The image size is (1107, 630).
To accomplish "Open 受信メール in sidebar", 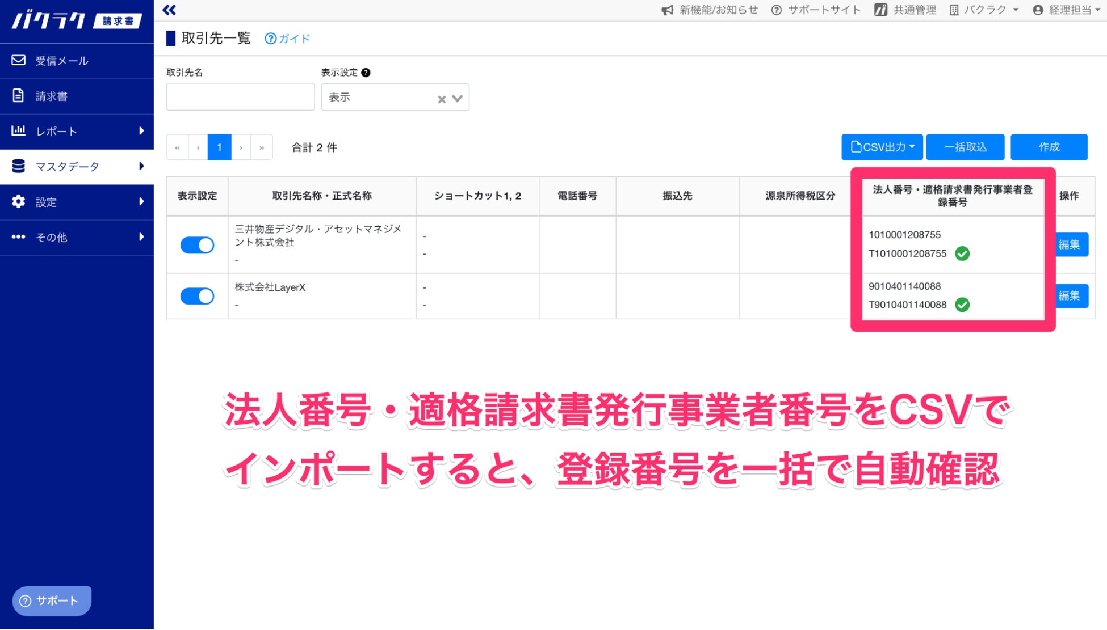I will pyautogui.click(x=61, y=61).
